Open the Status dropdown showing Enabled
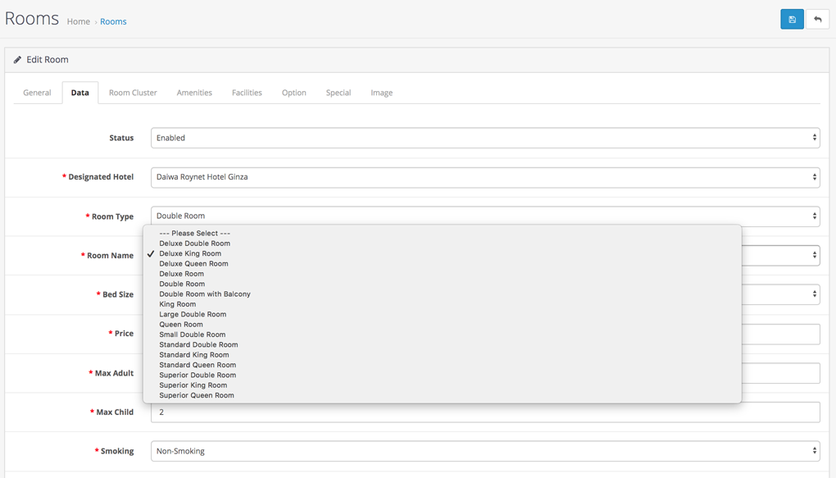836x478 pixels. pyautogui.click(x=485, y=138)
